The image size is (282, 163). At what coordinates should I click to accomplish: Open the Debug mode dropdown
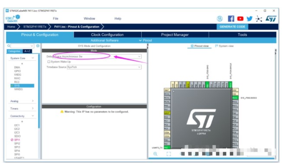click(x=98, y=56)
